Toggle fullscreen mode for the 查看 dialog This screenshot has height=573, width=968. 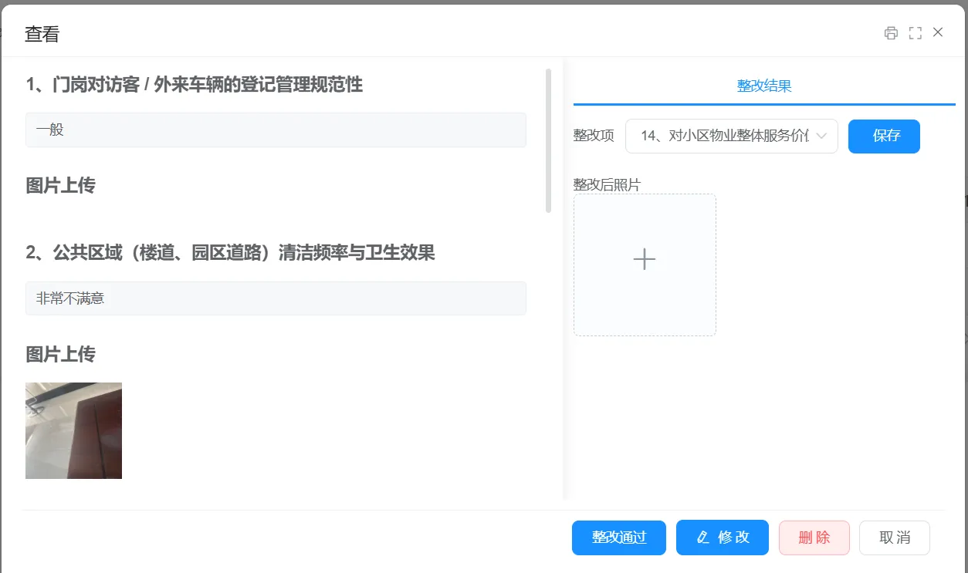pyautogui.click(x=915, y=32)
